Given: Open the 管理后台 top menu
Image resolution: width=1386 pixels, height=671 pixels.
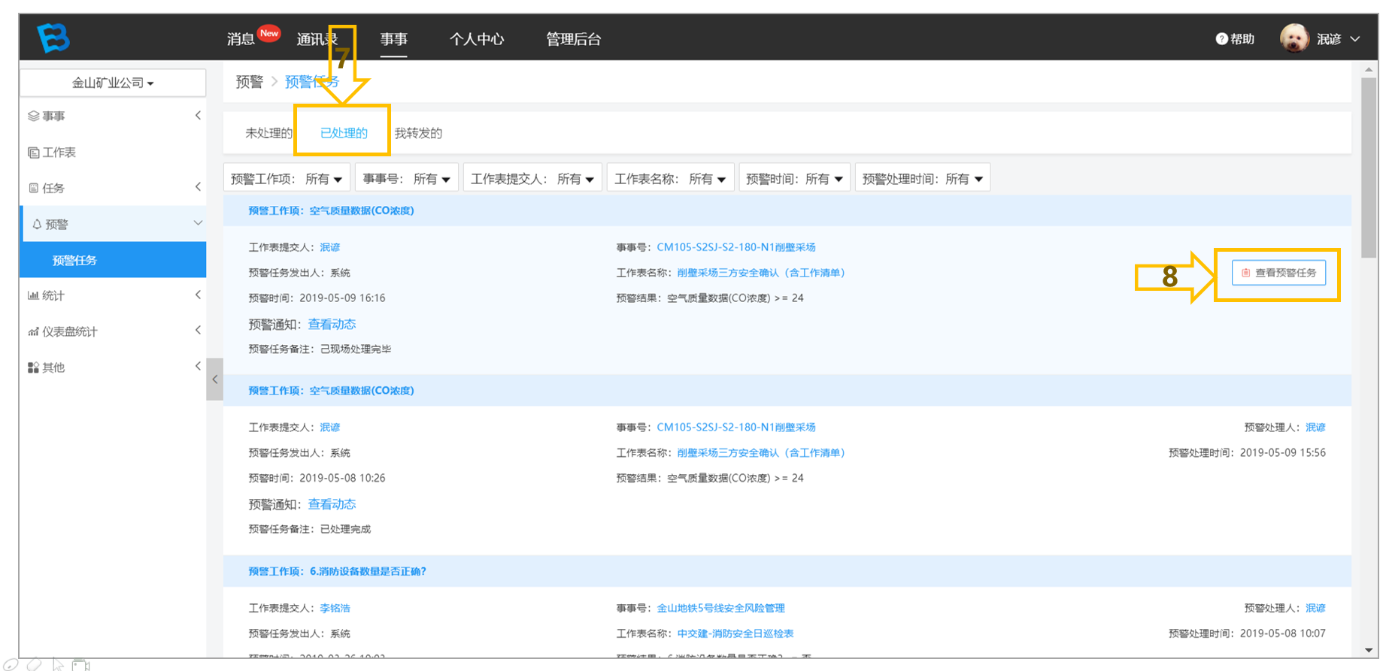Looking at the screenshot, I should tap(573, 39).
